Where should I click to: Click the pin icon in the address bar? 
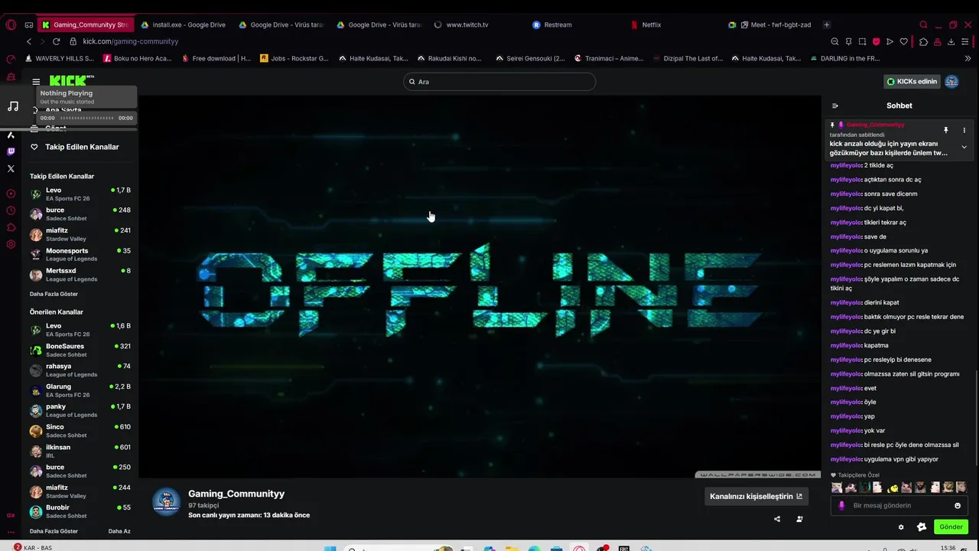pyautogui.click(x=848, y=41)
